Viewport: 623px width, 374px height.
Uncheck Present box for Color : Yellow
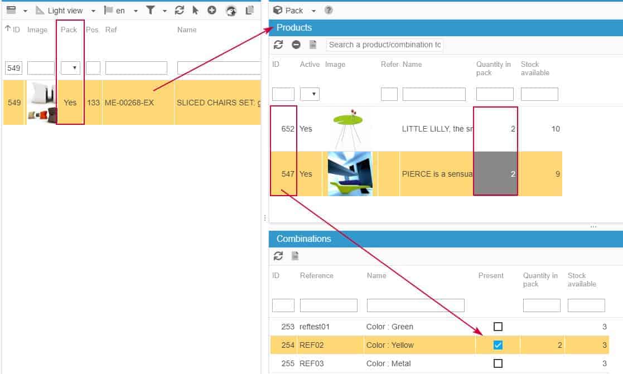tap(498, 345)
